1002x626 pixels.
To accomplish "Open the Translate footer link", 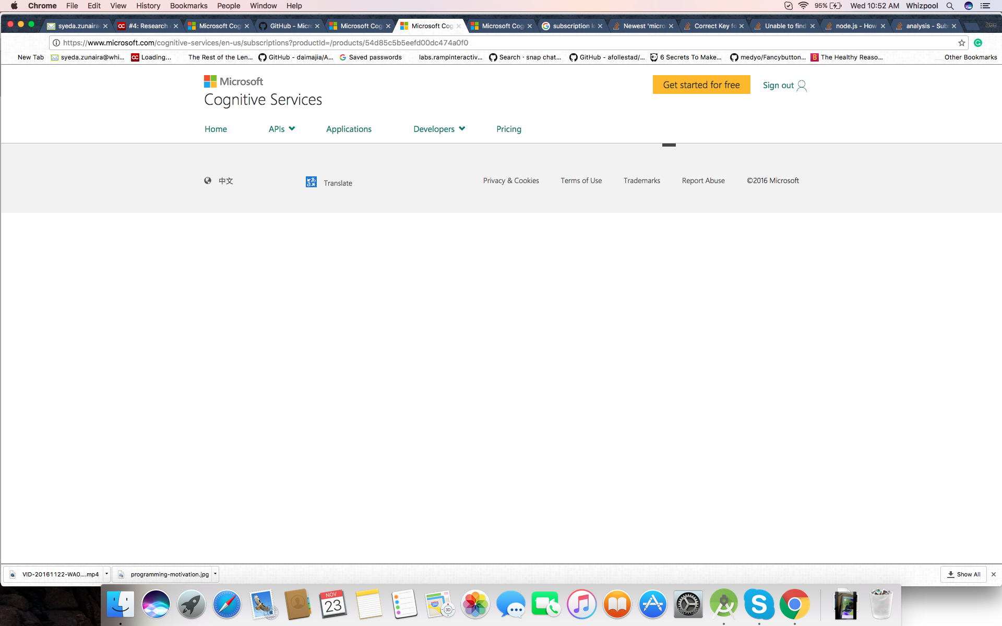I will pos(338,183).
